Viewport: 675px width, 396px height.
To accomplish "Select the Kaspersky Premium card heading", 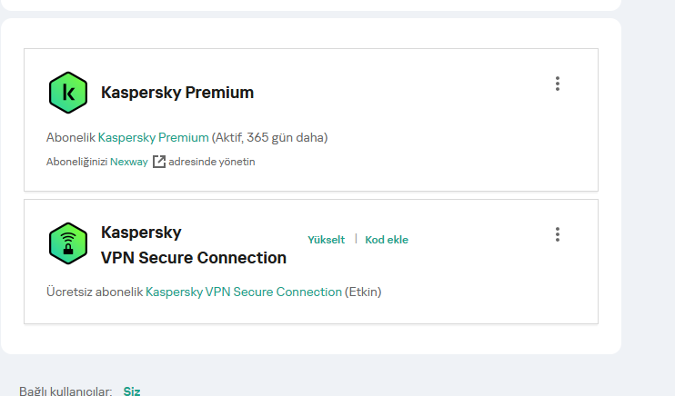I will coord(177,93).
